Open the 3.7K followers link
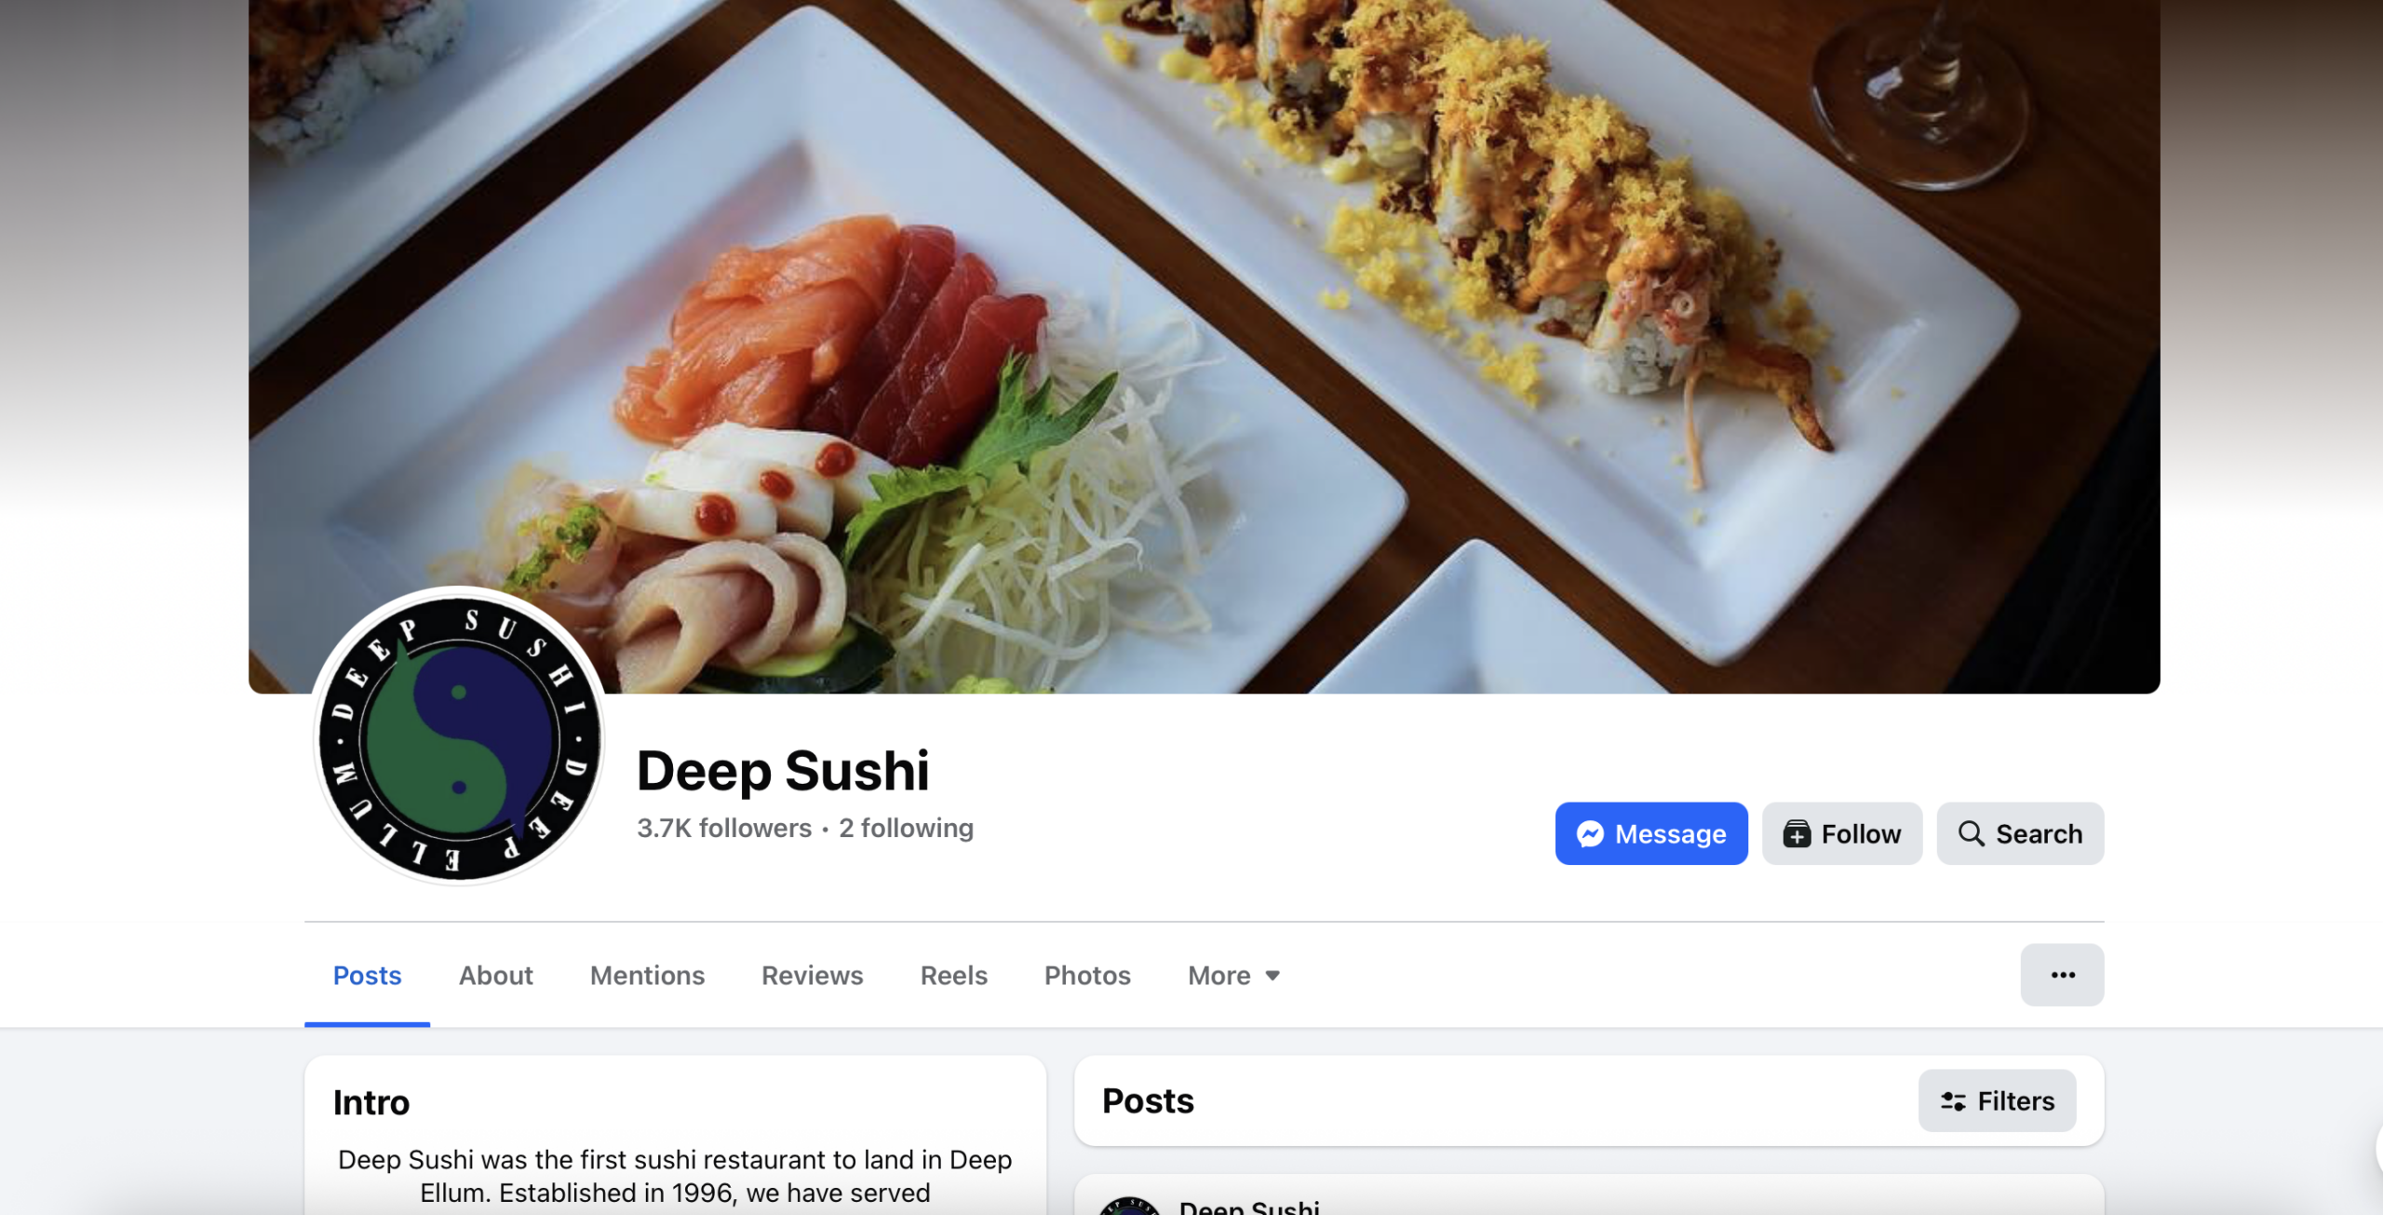The width and height of the screenshot is (2383, 1215). 724,828
